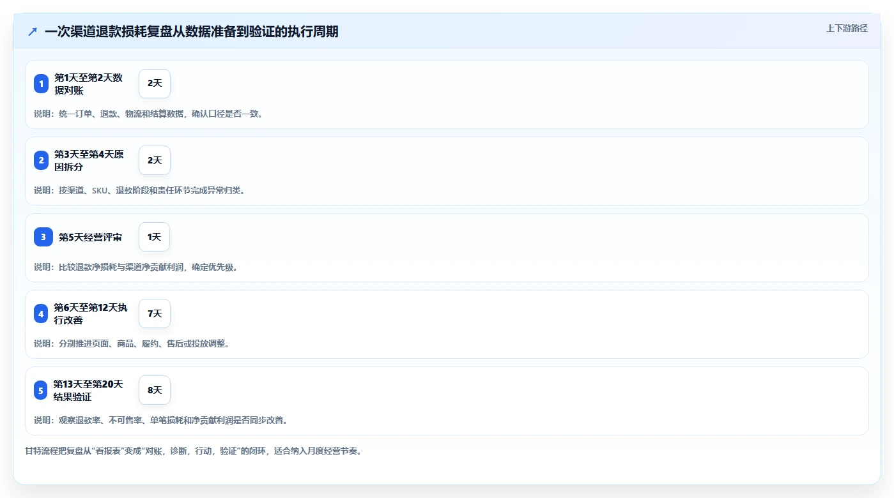Click description 统一订单、退款、物流和结算数据
894x498 pixels.
pyautogui.click(x=148, y=114)
